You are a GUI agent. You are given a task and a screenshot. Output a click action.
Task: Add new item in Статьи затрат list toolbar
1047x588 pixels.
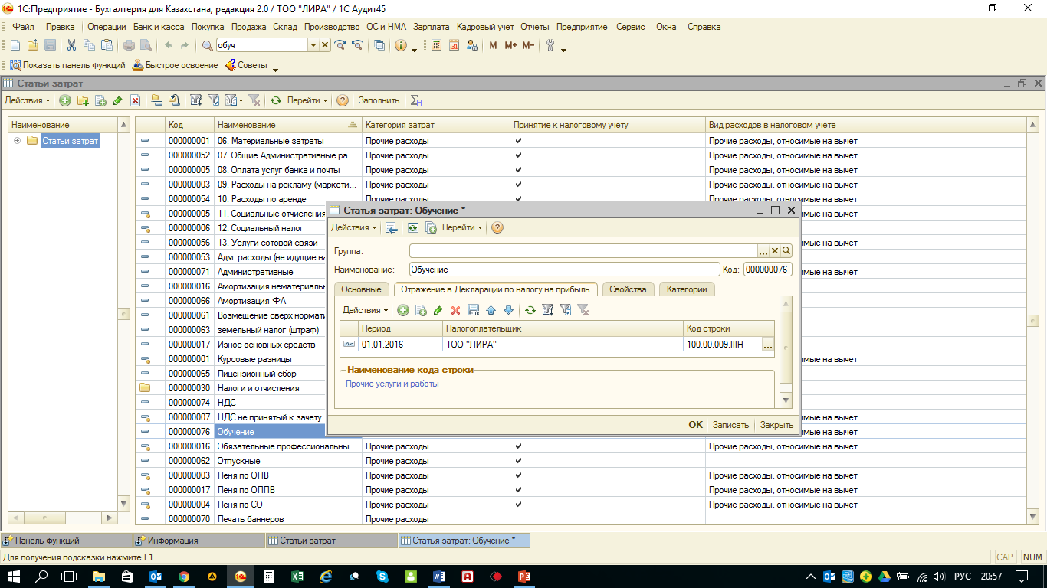pos(65,100)
